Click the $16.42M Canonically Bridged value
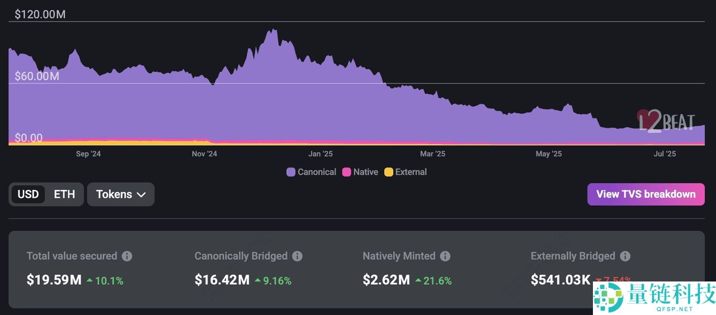 pyautogui.click(x=222, y=280)
